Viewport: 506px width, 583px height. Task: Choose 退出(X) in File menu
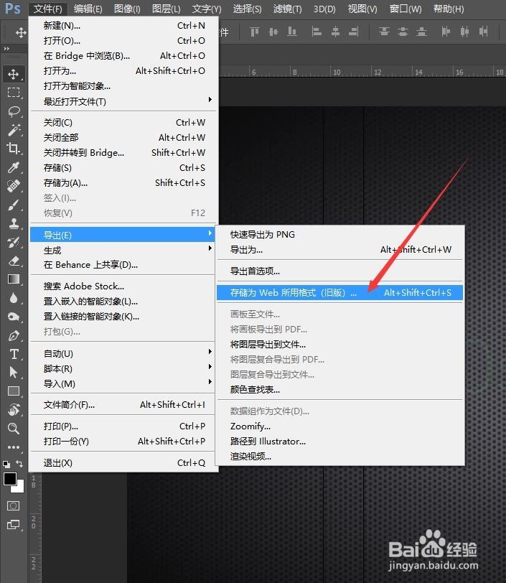(123, 463)
